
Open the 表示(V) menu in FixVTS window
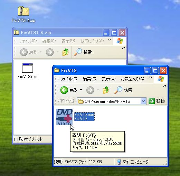108,79
